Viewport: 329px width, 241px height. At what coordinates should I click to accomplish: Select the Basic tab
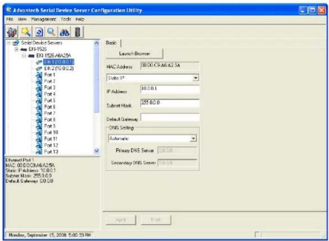click(x=112, y=43)
